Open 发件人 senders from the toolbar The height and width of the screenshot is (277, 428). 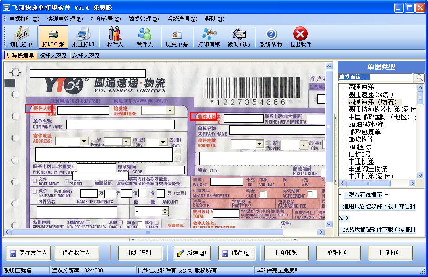coord(145,37)
